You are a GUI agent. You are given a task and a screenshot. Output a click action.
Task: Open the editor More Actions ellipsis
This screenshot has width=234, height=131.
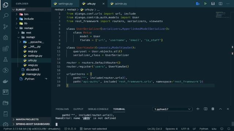(228, 4)
